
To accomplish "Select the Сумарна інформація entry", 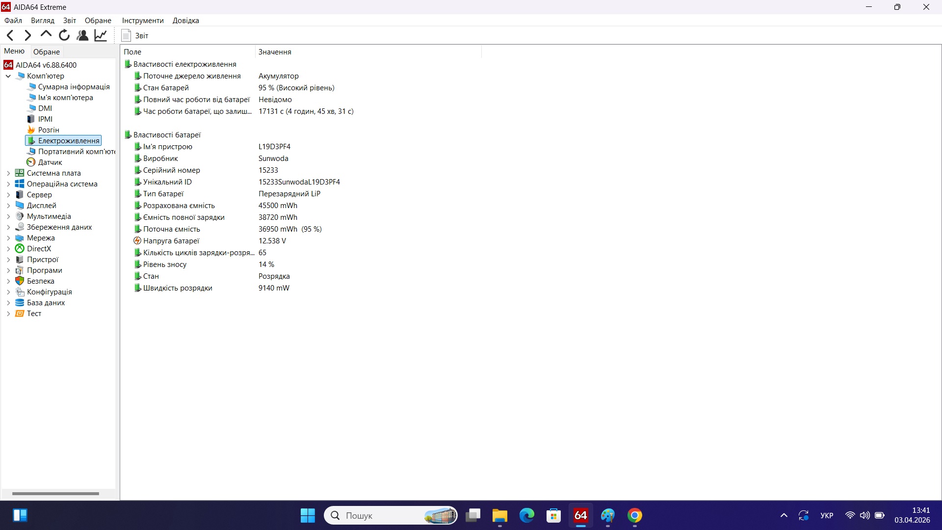I will tap(74, 86).
